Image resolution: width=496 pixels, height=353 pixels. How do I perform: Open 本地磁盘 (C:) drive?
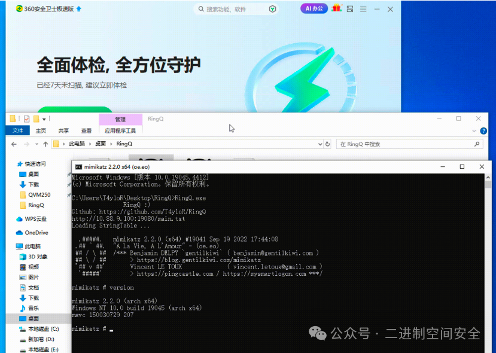coord(39,329)
